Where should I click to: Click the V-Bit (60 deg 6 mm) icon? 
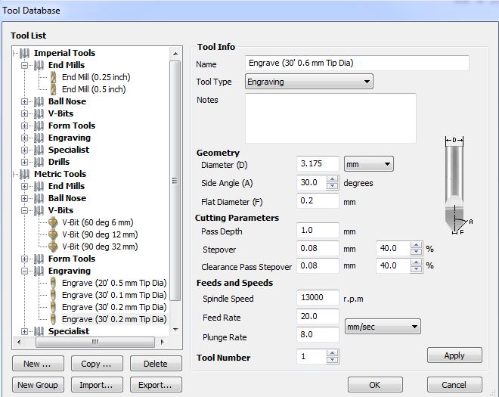click(53, 222)
